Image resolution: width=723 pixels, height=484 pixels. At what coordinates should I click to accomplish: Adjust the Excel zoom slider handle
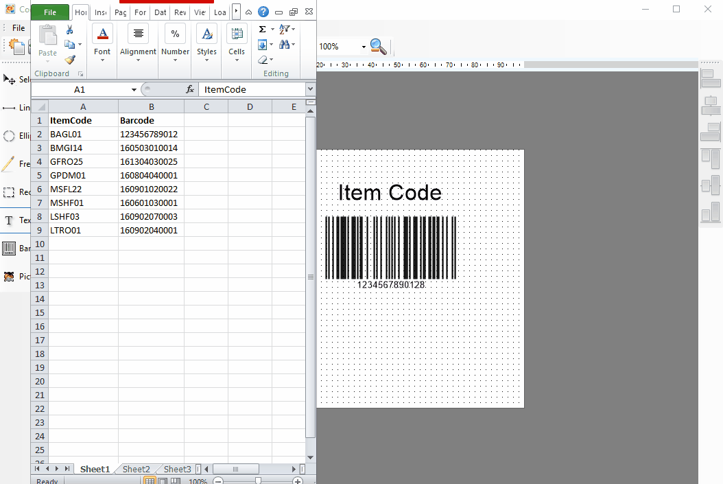pos(258,481)
